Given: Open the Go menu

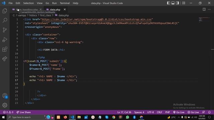Looking at the screenshot, I should 47,3.
